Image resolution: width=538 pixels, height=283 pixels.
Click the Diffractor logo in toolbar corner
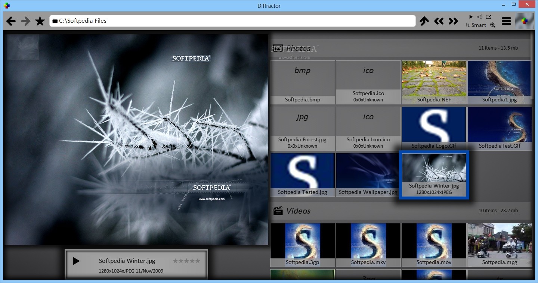coord(525,21)
